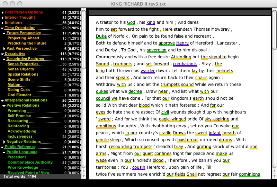Select the Motion category row

click(x=44, y=85)
